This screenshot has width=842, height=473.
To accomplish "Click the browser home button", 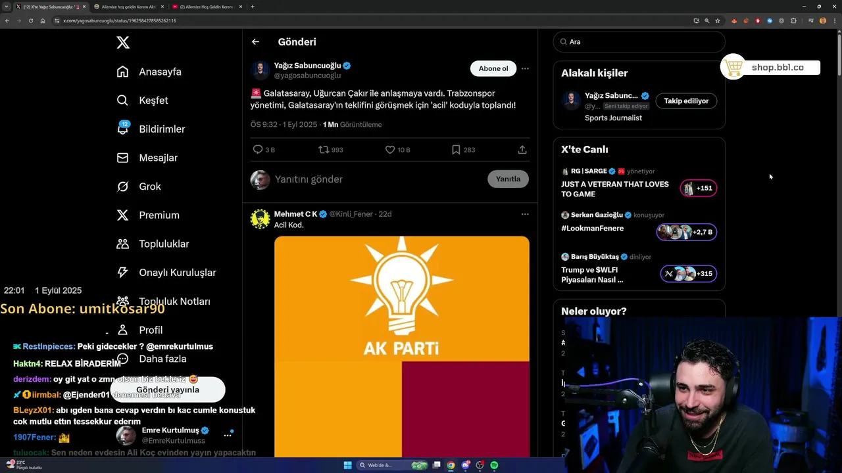I will click(43, 20).
